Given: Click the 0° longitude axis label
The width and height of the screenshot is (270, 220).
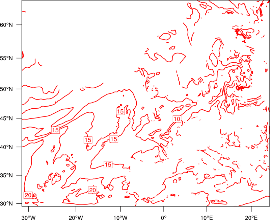Looking at the screenshot, I should click(164, 218).
